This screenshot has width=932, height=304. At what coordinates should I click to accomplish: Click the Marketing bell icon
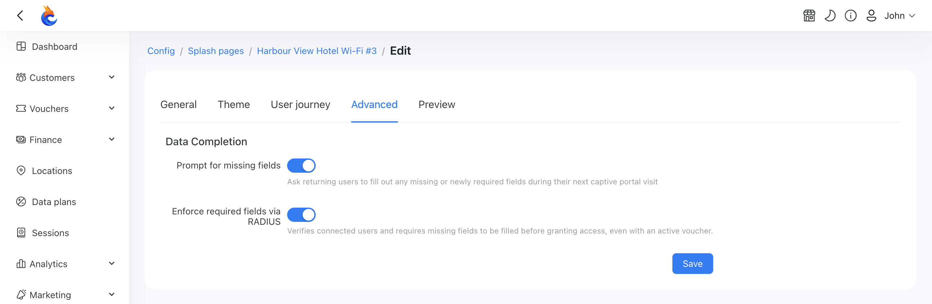tap(21, 295)
